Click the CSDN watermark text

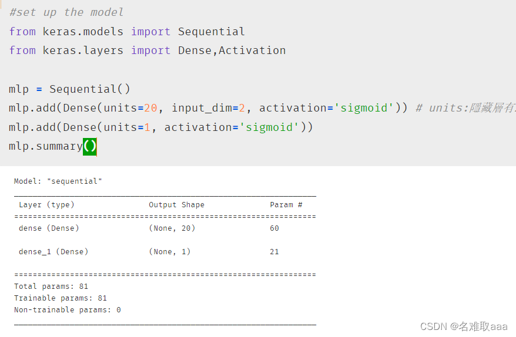coord(464,326)
